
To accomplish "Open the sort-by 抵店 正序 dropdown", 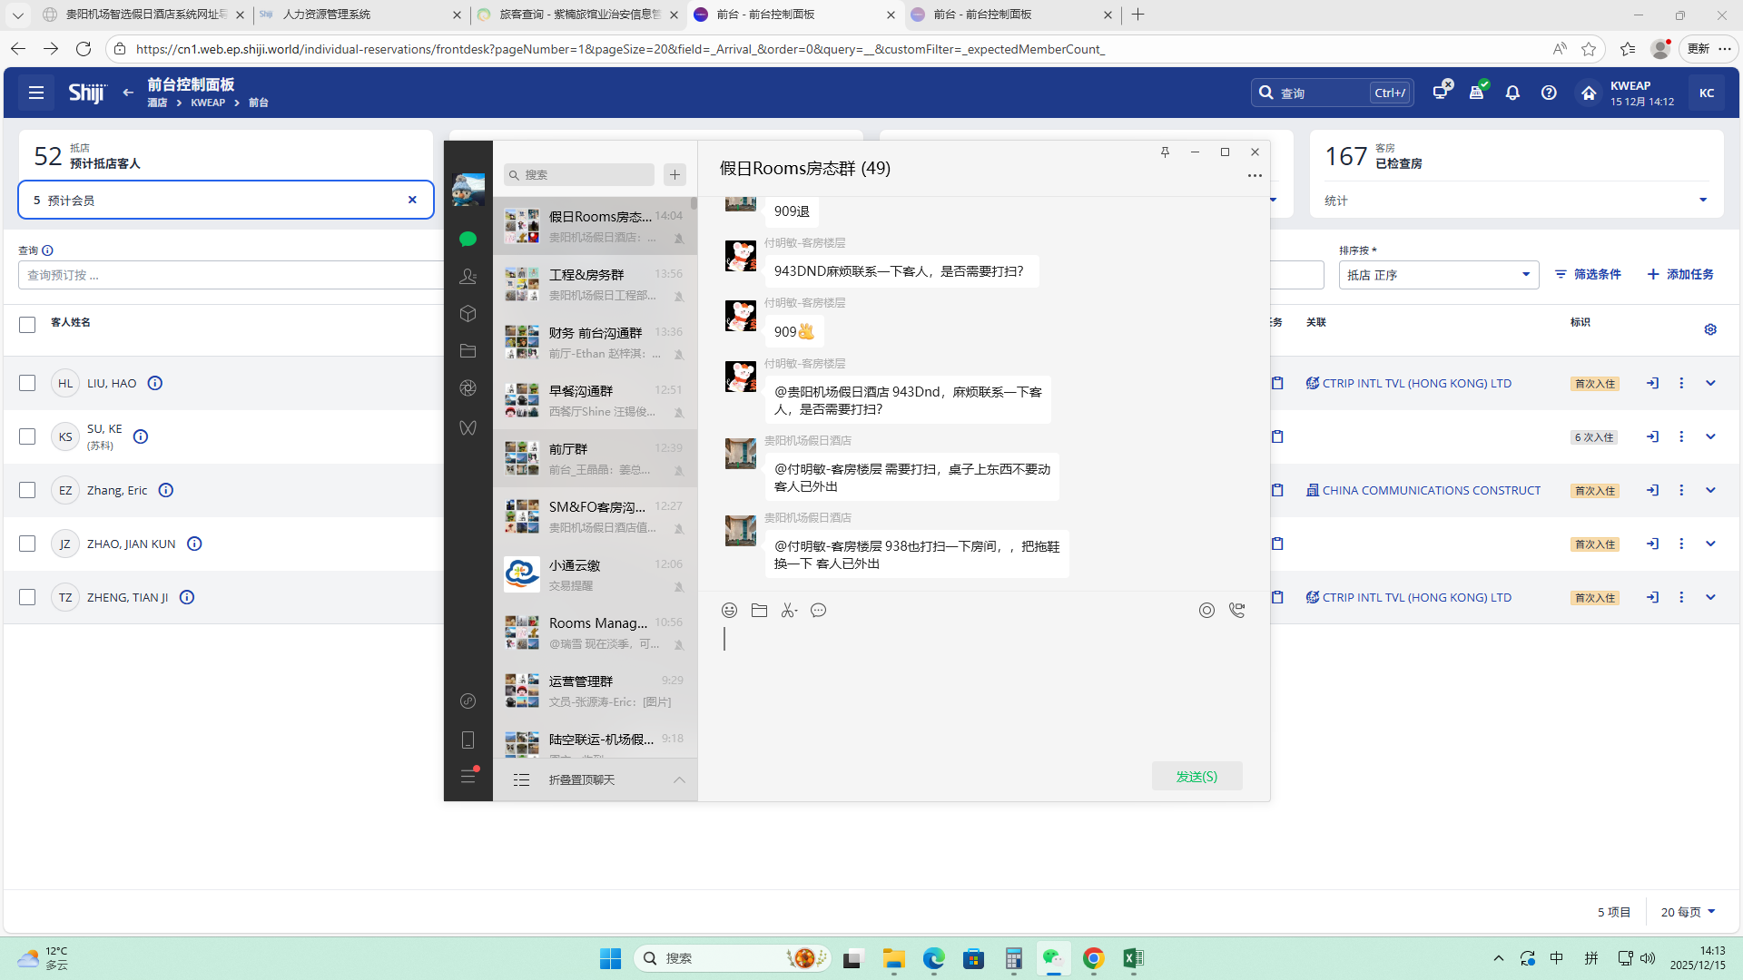I will [1438, 275].
